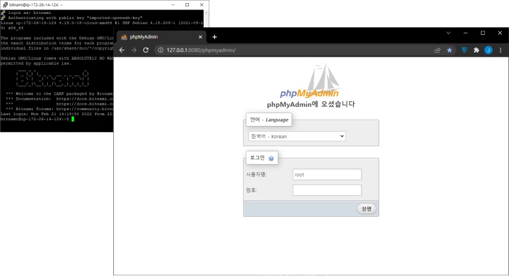Open the Chrome profile avatar
509x276 pixels.
(x=488, y=50)
